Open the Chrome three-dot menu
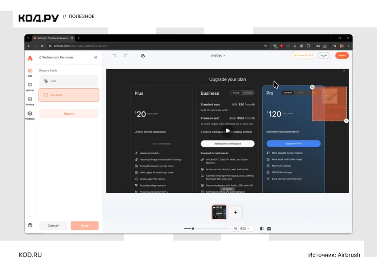Viewport: 377px width, 268px height. [x=348, y=46]
